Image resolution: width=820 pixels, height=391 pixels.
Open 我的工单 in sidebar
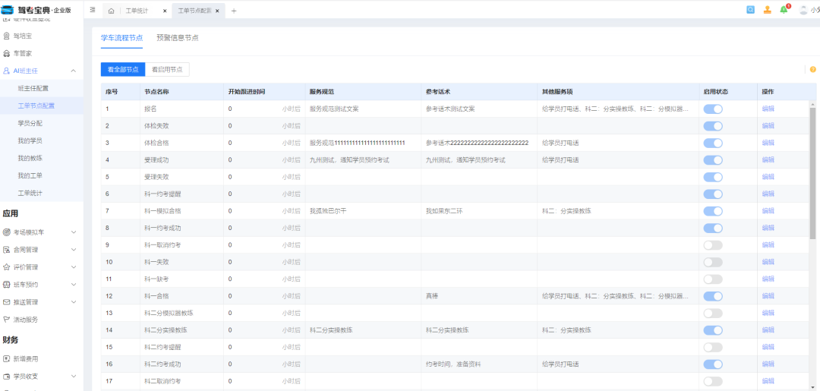pyautogui.click(x=30, y=175)
